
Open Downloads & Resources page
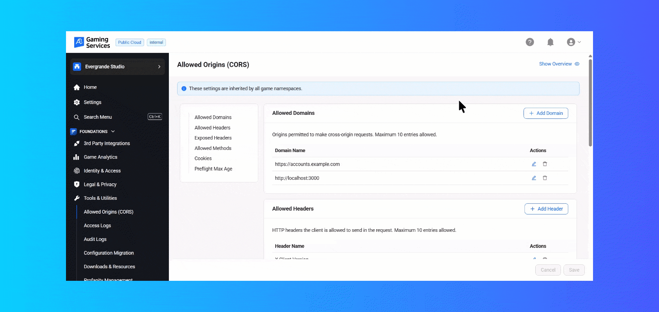pos(109,266)
